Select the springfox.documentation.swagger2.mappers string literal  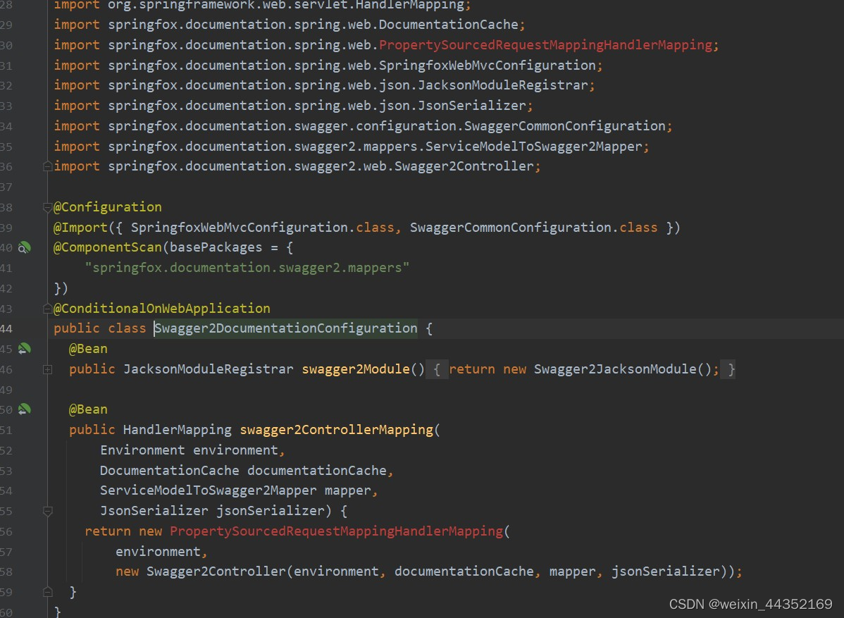point(247,268)
